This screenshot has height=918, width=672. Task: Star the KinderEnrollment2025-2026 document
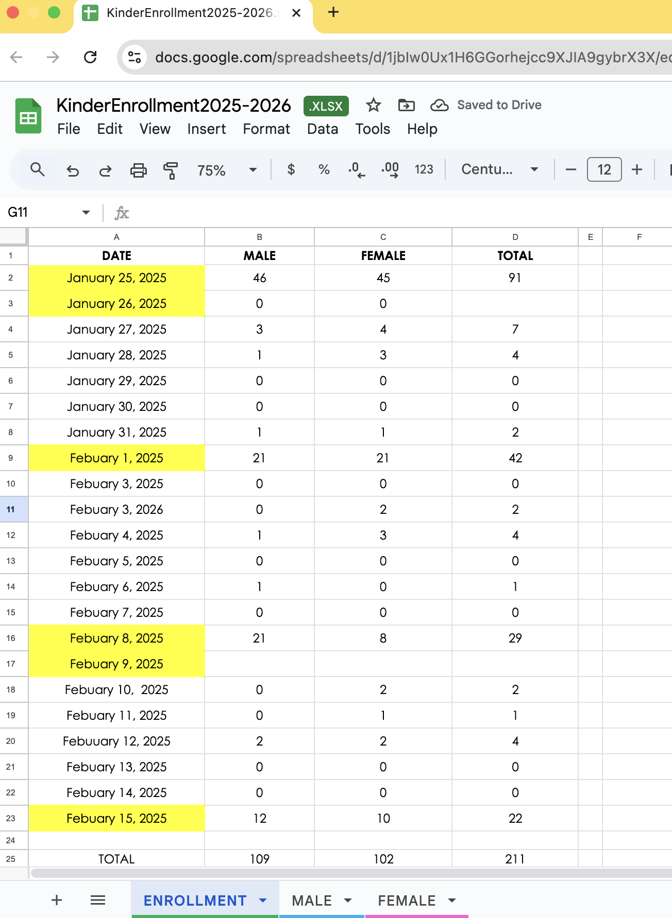373,106
